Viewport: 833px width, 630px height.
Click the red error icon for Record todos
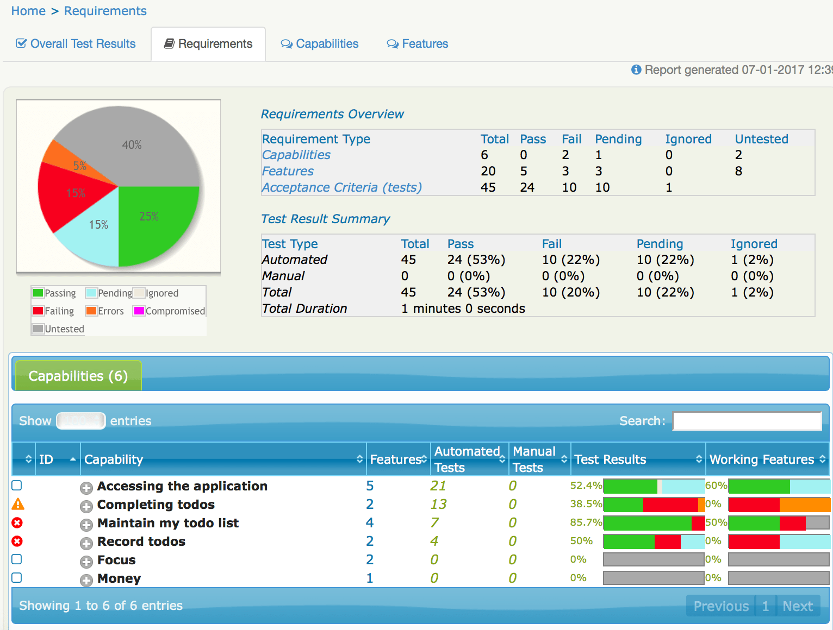(x=17, y=541)
